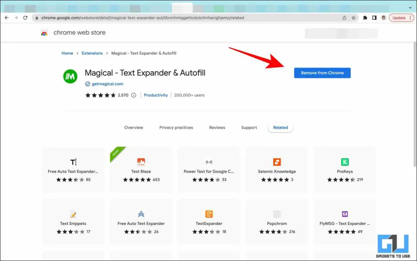The width and height of the screenshot is (417, 261).
Task: Click the Chrome menu three-dot icon
Action: (410, 18)
